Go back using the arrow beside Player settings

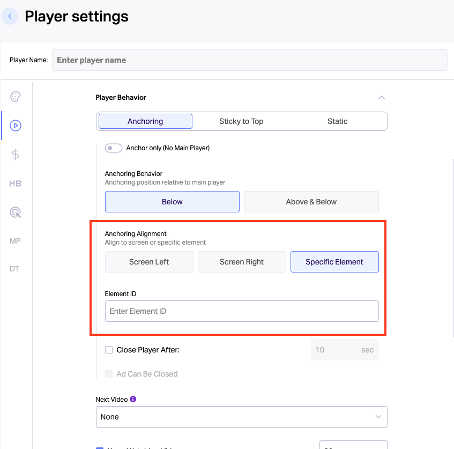[10, 16]
